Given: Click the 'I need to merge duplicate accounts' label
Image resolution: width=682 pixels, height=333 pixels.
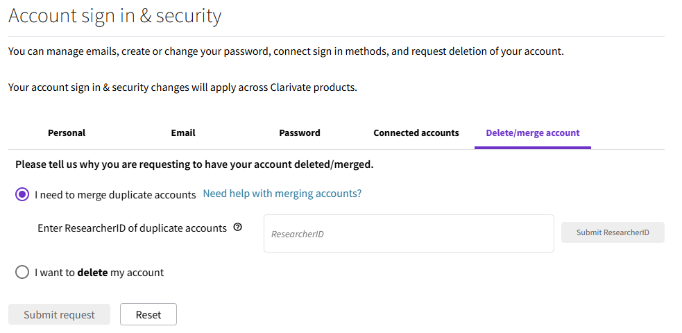Looking at the screenshot, I should coord(115,195).
